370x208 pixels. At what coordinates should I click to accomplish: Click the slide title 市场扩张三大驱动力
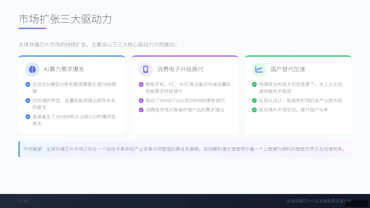pos(65,19)
